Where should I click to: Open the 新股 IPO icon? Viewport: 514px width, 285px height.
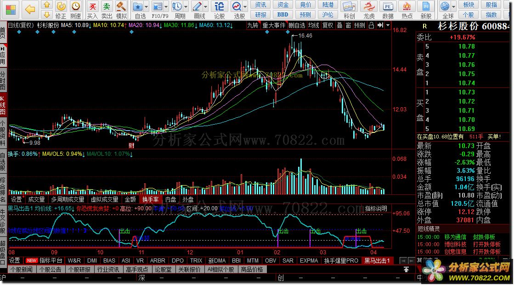(x=426, y=6)
